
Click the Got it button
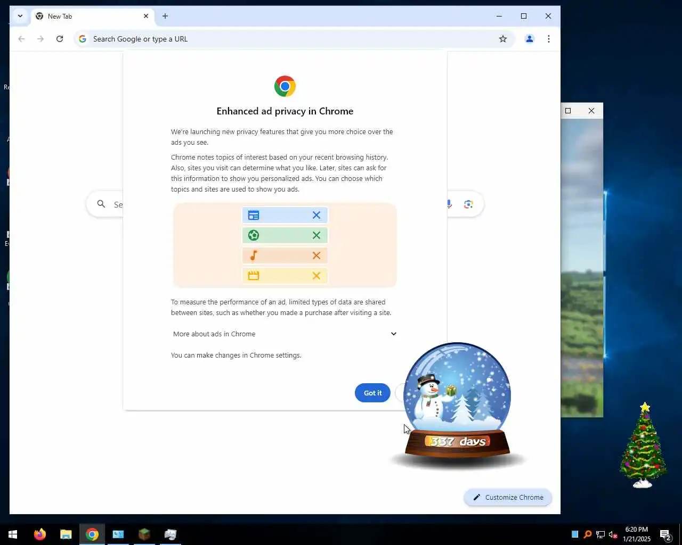pos(372,393)
